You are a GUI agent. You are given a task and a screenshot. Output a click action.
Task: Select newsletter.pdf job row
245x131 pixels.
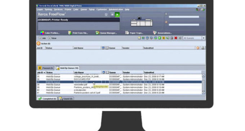(x=119, y=85)
